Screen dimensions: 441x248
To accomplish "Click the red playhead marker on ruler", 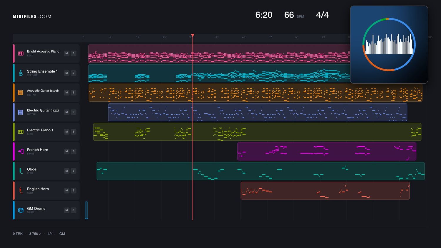I will (x=193, y=36).
